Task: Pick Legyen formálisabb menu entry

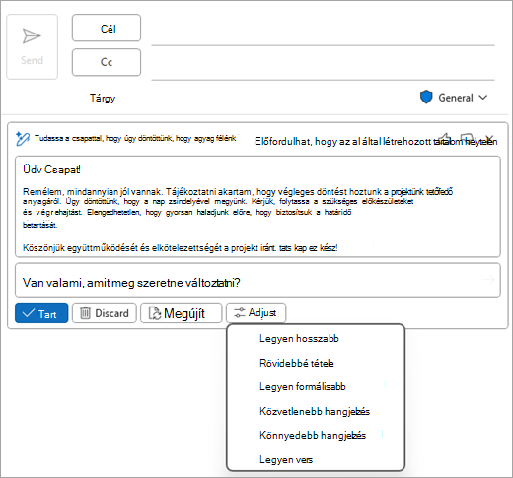Action: 303,386
